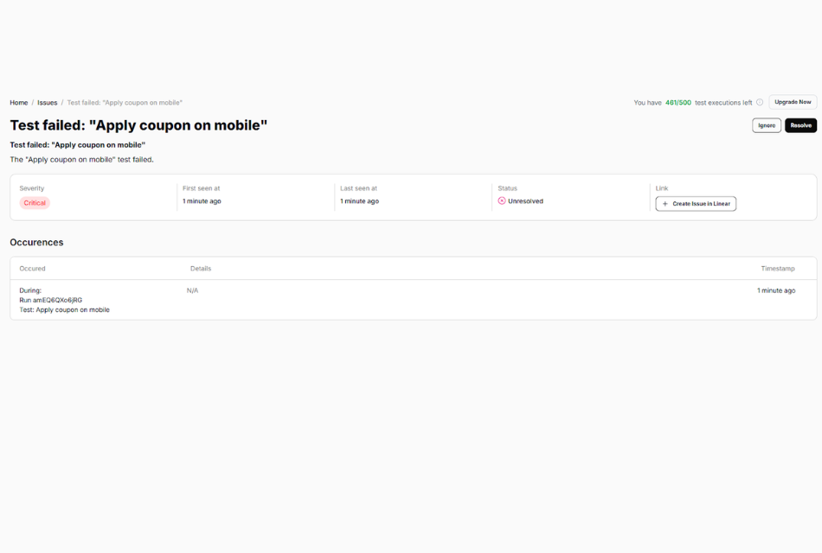Viewport: 822px width, 553px height.
Task: Expand the Timestamp column header
Action: tap(777, 268)
